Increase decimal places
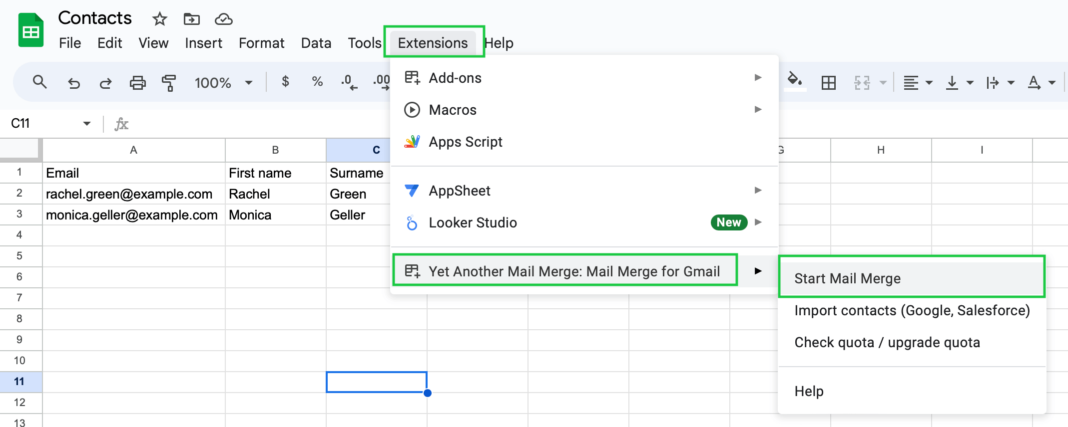 pyautogui.click(x=382, y=82)
